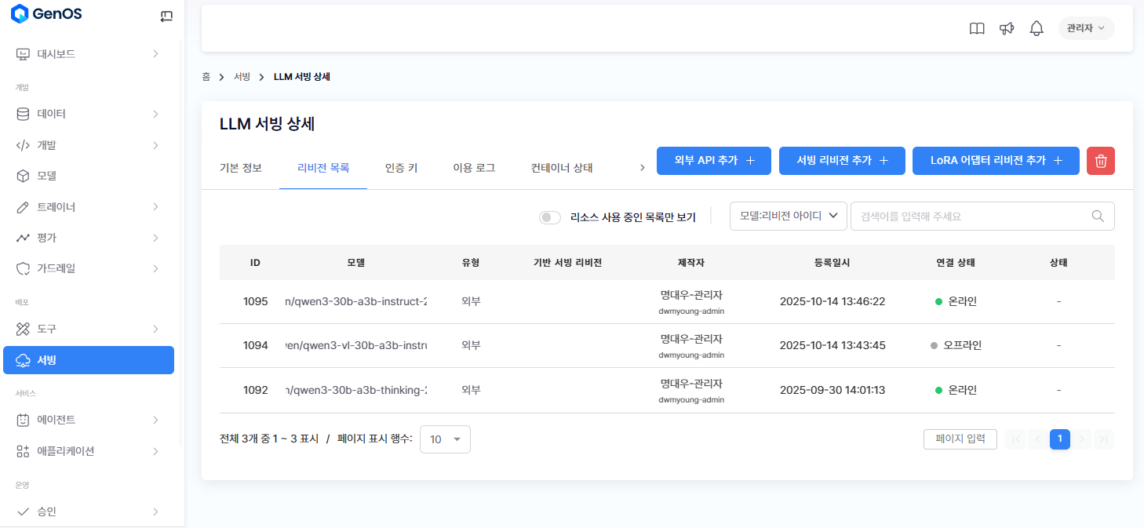The width and height of the screenshot is (1144, 528).
Task: Switch to the 이용 로그 tab
Action: point(474,168)
